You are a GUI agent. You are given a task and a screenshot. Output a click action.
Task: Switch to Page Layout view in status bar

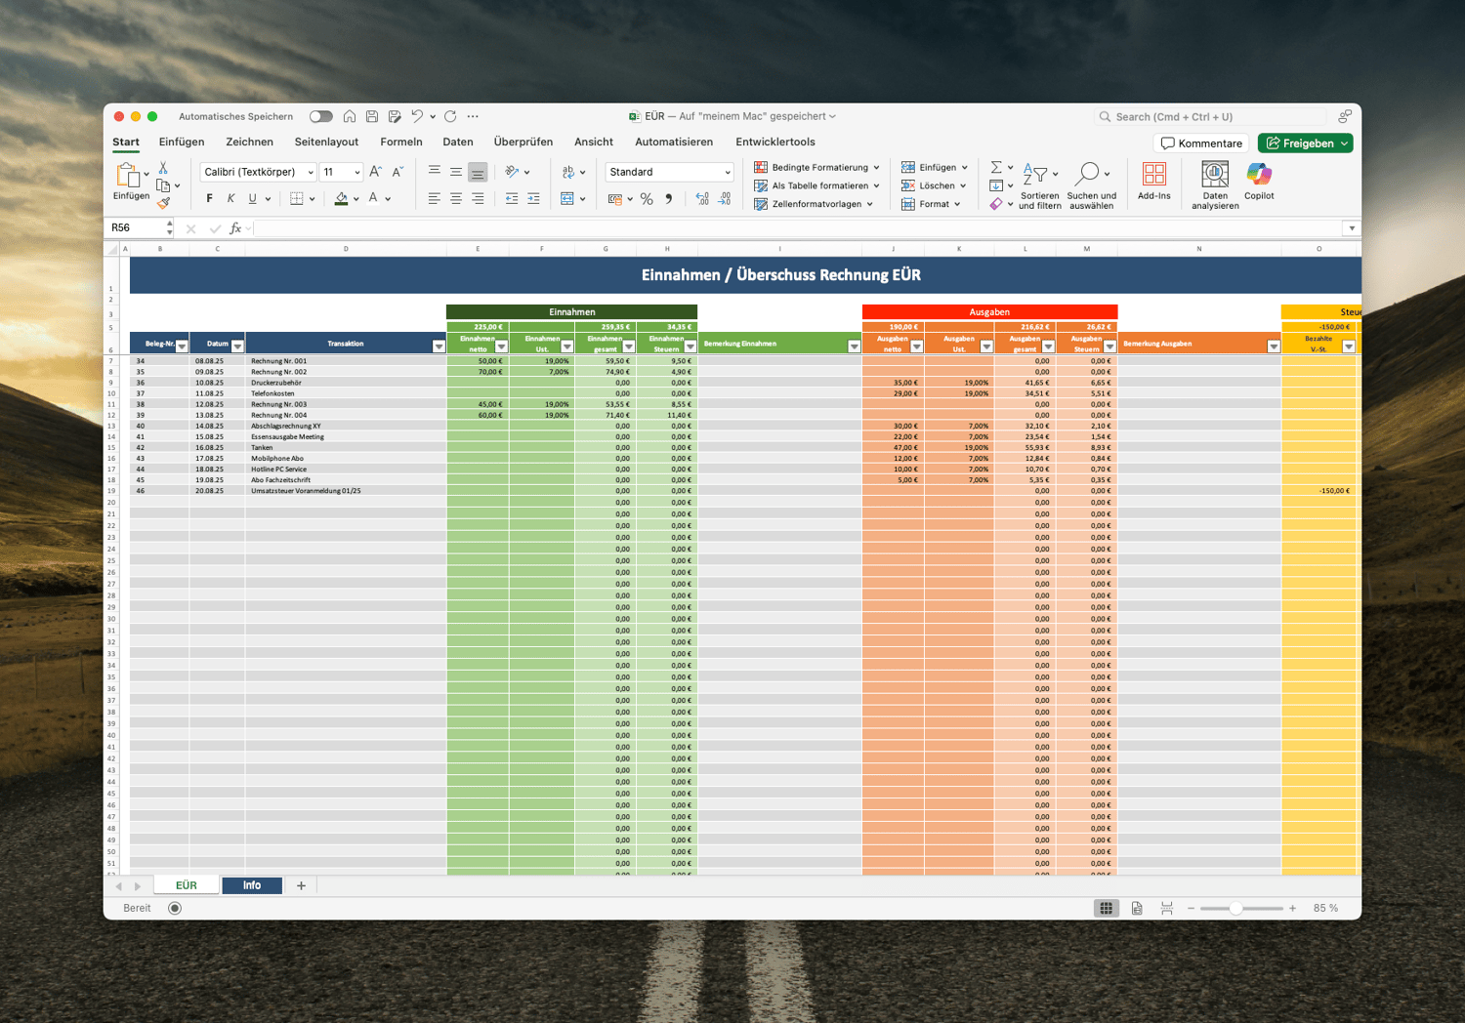[1137, 908]
